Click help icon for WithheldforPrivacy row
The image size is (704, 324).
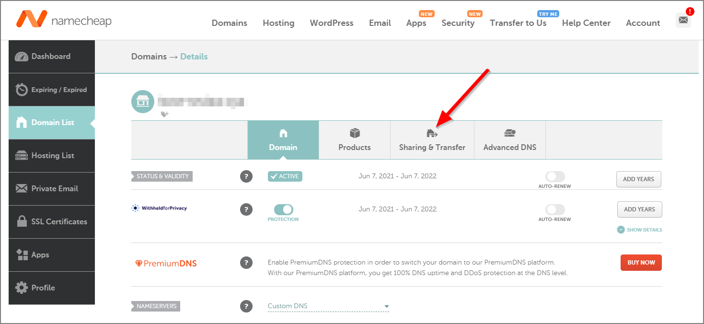coord(246,209)
